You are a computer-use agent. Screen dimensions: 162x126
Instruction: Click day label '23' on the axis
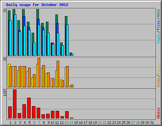tap(114, 123)
